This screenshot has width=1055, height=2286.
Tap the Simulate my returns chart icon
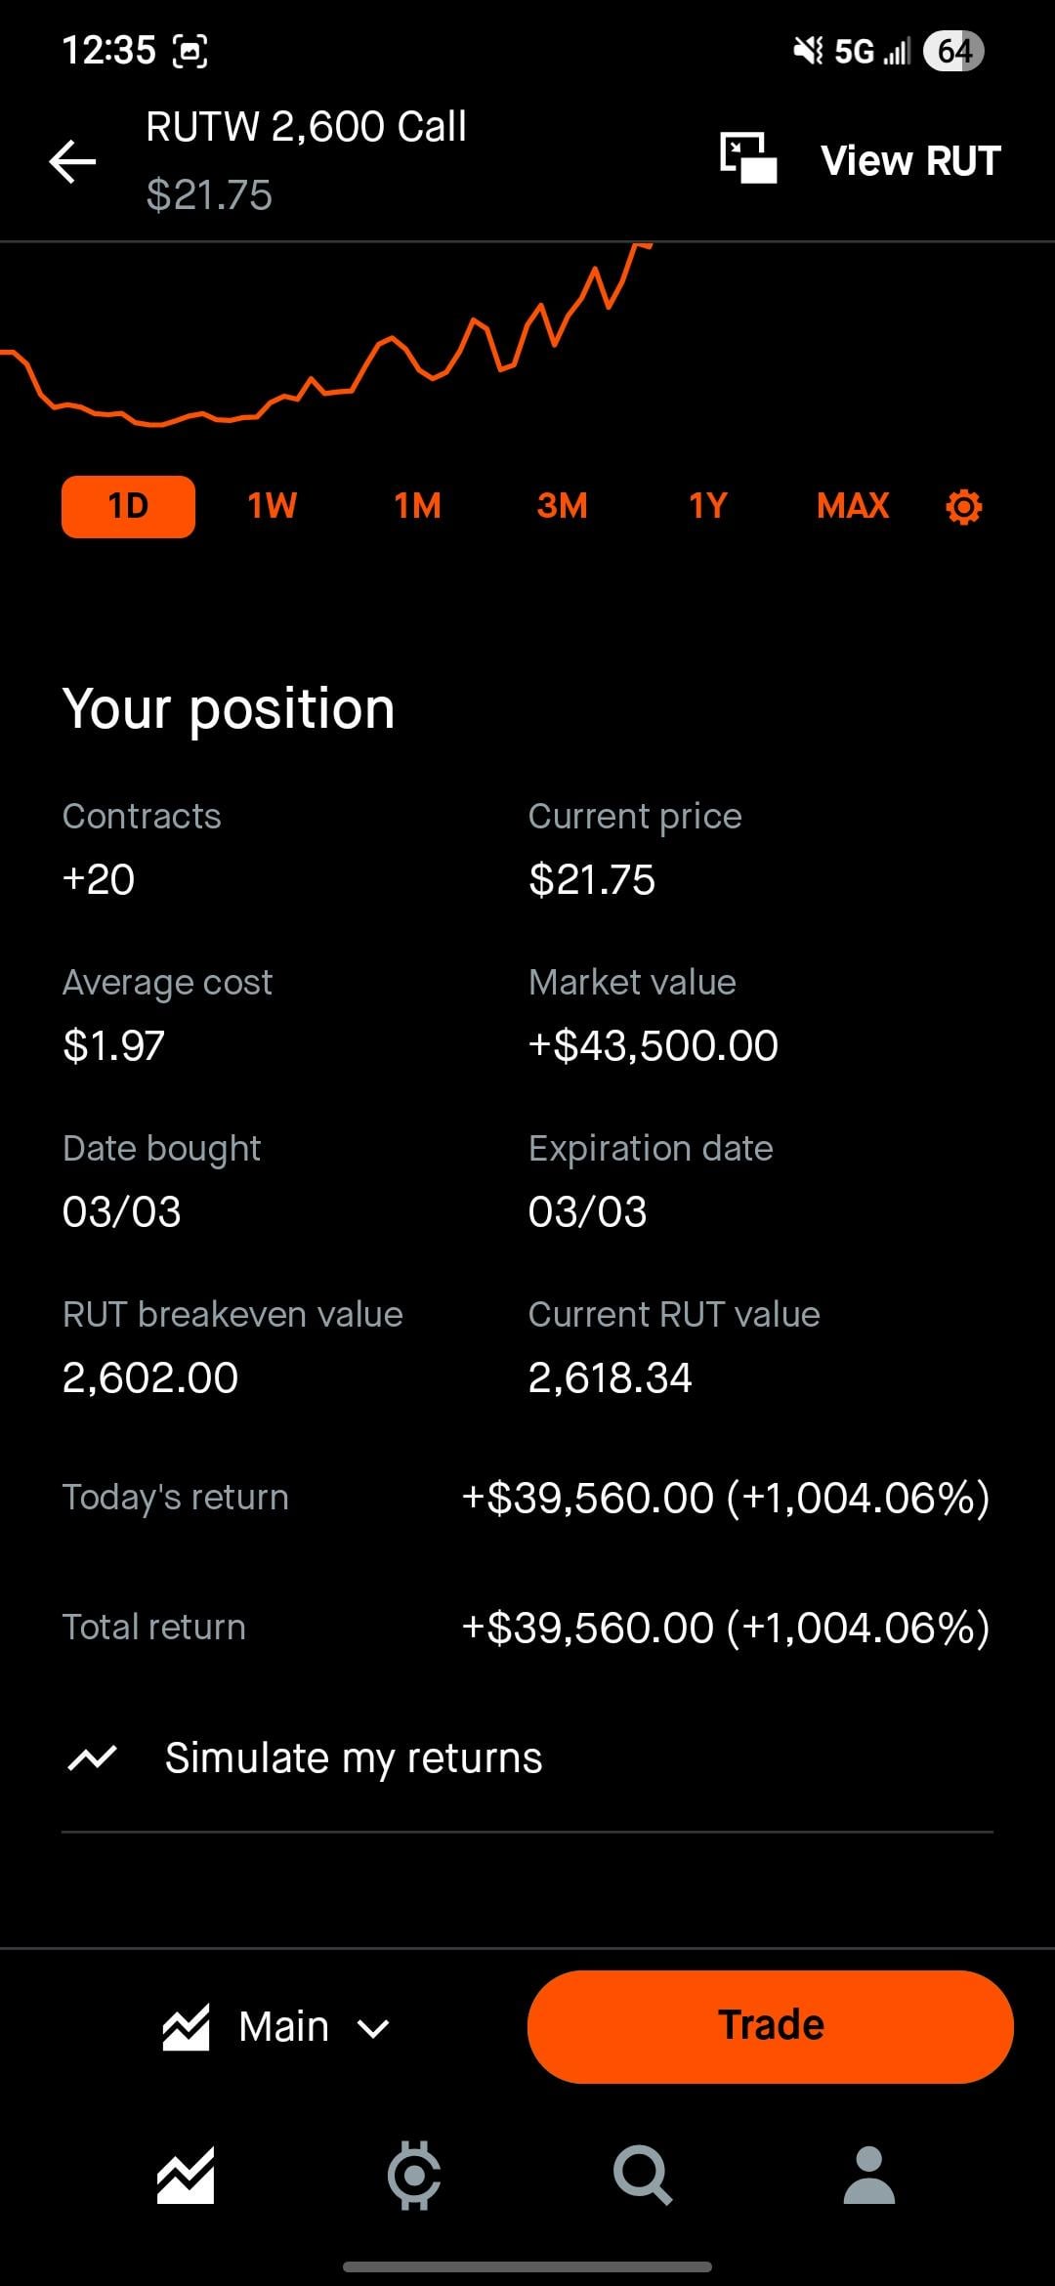[x=93, y=1758]
